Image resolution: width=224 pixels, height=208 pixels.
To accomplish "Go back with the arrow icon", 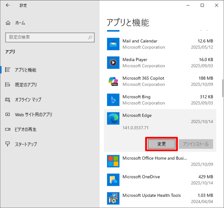I will pyautogui.click(x=8, y=5).
